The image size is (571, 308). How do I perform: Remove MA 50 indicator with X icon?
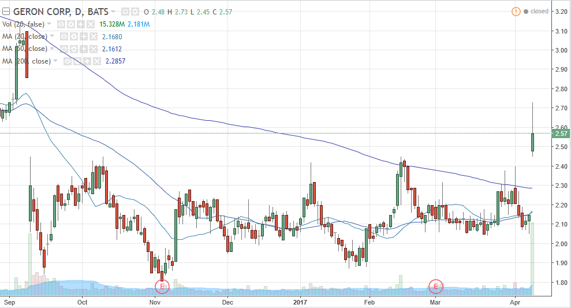tap(93, 49)
